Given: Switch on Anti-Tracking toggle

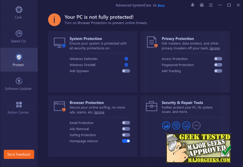Looking at the screenshot, I should tap(218, 71).
